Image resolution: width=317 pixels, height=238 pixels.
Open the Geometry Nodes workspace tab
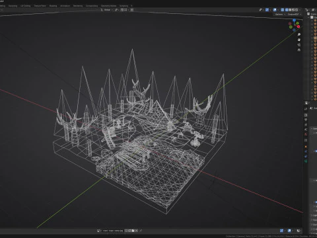pos(108,6)
